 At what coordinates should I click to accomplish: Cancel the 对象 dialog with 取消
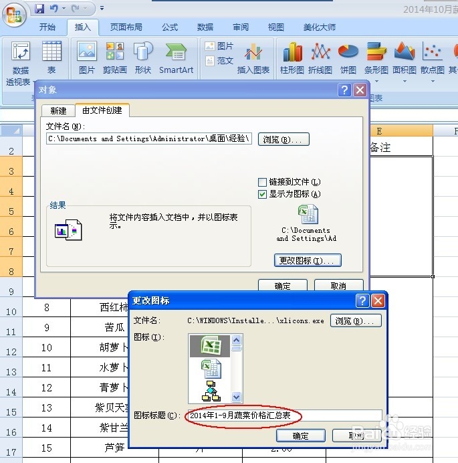coord(338,285)
